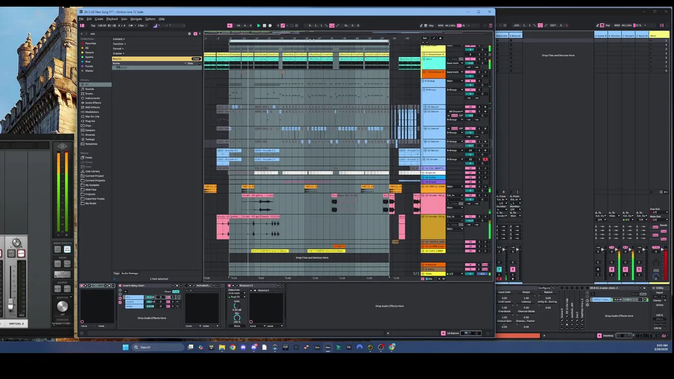Select Sounds in the browser library
The width and height of the screenshot is (674, 379).
[90, 89]
